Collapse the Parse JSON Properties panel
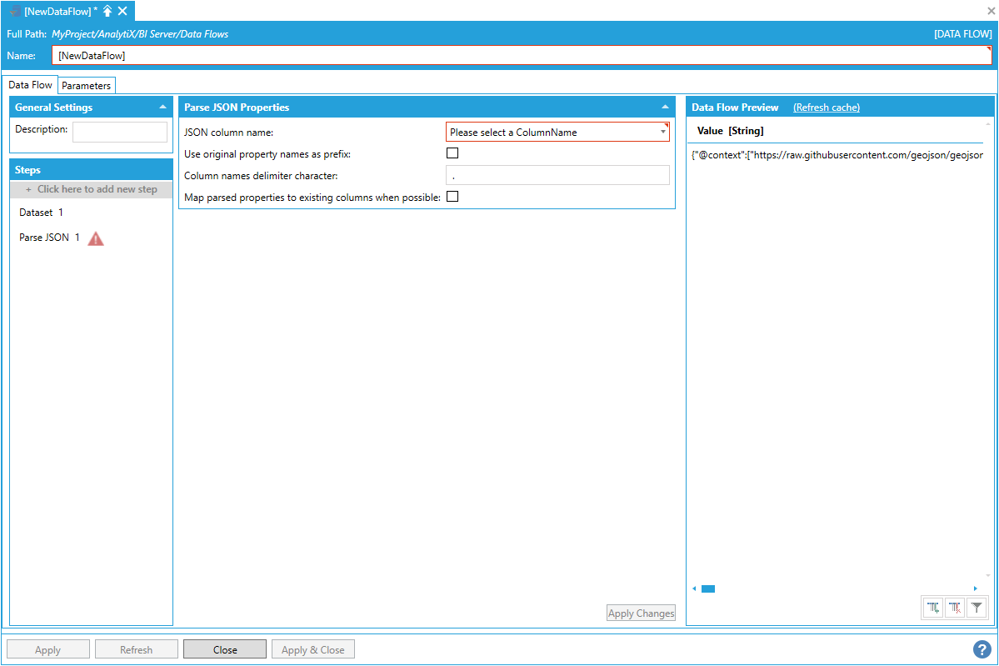The width and height of the screenshot is (999, 666). tap(665, 108)
